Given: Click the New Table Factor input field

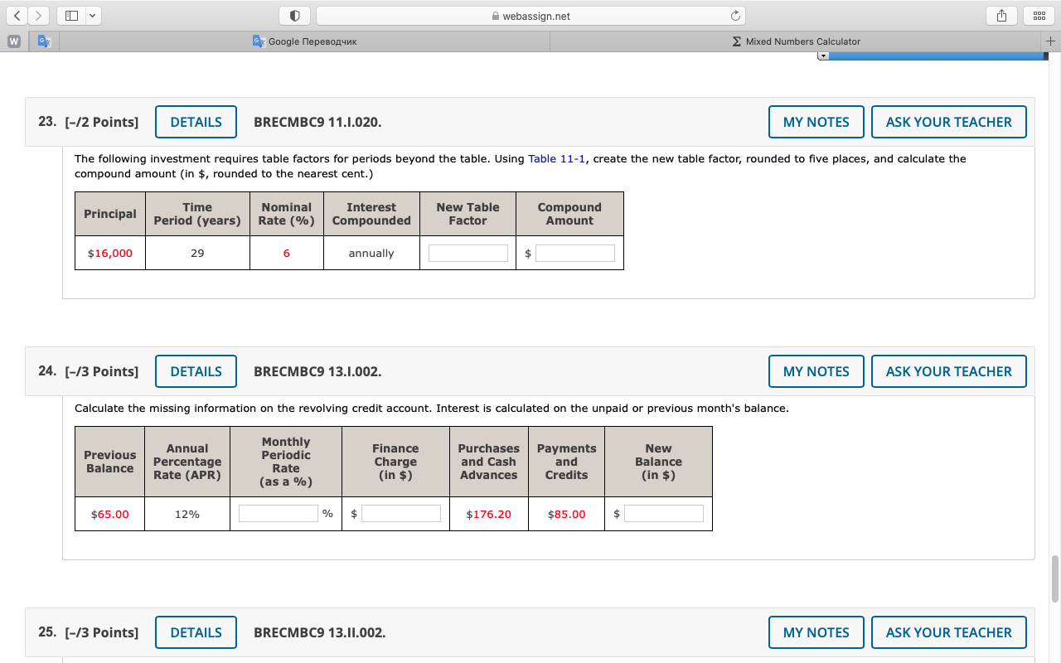Looking at the screenshot, I should [x=468, y=254].
